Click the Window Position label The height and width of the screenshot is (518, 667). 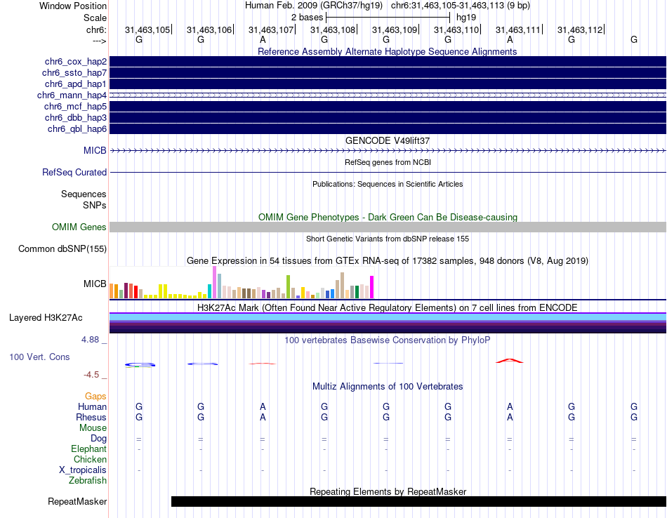pyautogui.click(x=73, y=6)
